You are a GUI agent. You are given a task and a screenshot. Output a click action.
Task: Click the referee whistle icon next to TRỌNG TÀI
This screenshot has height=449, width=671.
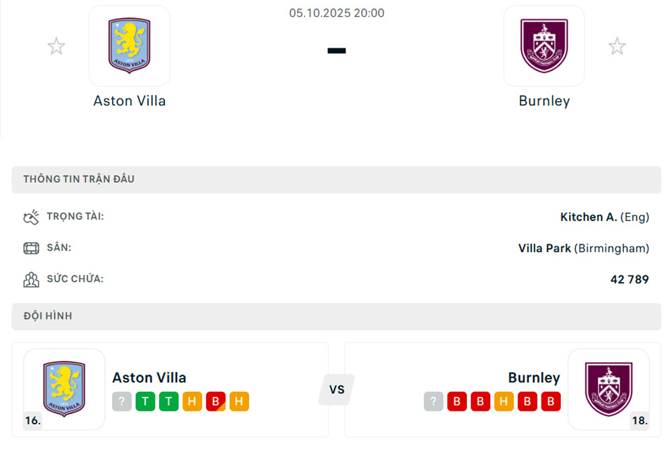pyautogui.click(x=31, y=216)
